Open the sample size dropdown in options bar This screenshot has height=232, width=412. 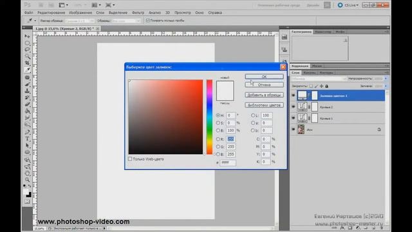click(80, 21)
